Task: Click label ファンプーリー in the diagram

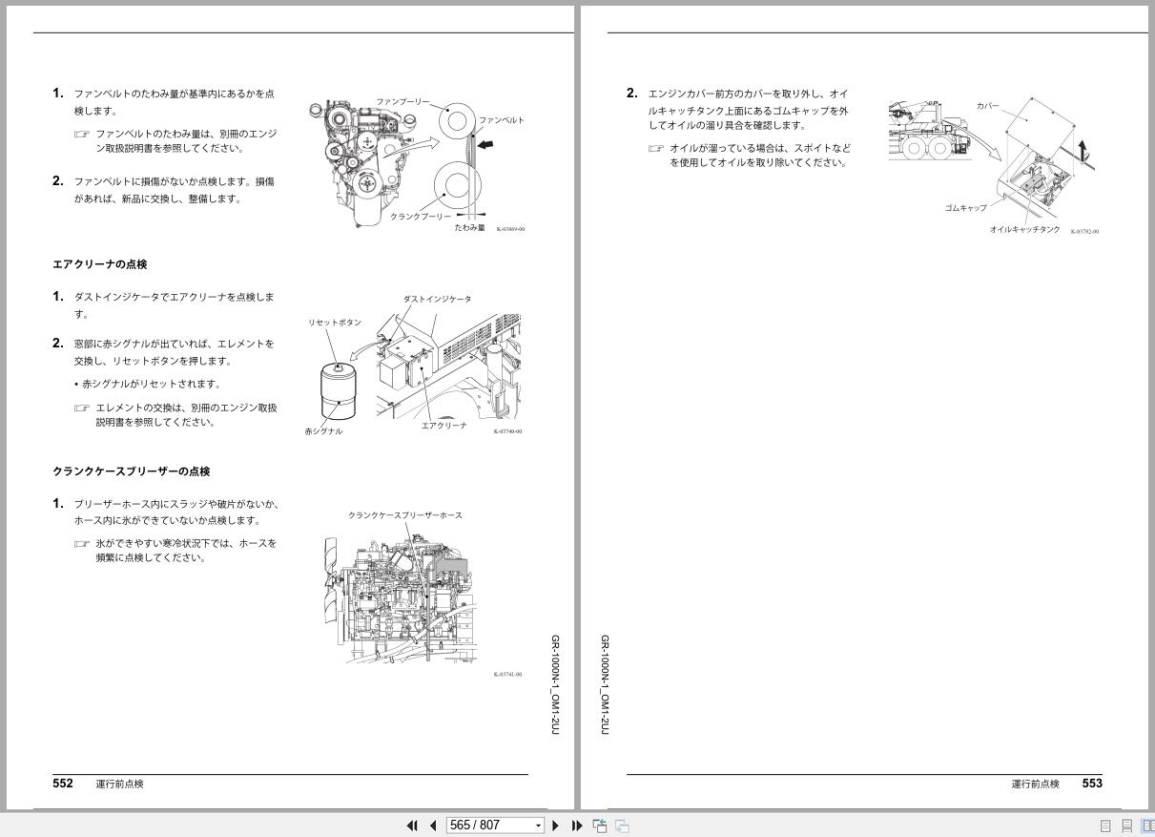Action: click(402, 101)
